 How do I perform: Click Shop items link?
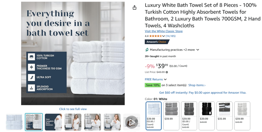197,85
